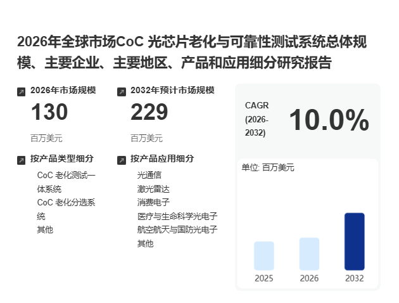Click the 2026 light blue bar
Image resolution: width=399 pixels, height=303 pixels.
309,254
